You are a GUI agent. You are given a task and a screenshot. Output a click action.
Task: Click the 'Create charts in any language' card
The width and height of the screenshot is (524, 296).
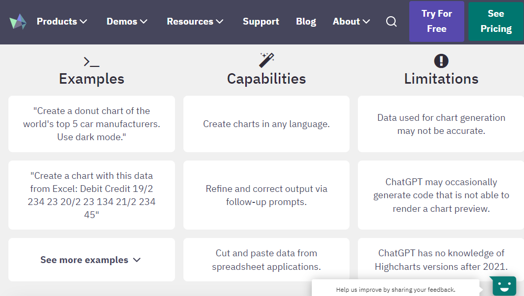click(x=266, y=124)
